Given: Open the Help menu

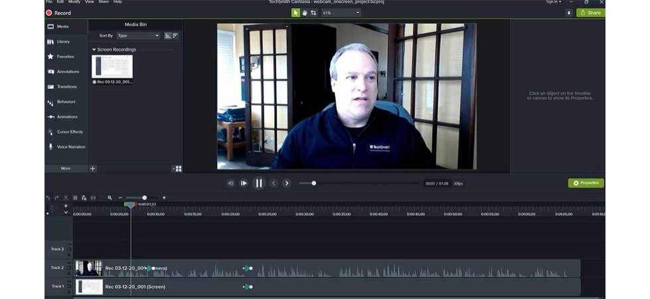Looking at the screenshot, I should (x=118, y=1).
